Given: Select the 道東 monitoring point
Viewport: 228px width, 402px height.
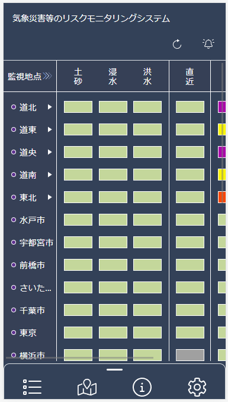Looking at the screenshot, I should 24,129.
